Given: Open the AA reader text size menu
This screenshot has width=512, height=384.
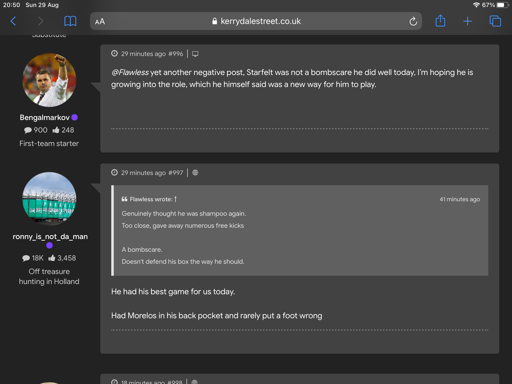Looking at the screenshot, I should tap(100, 21).
